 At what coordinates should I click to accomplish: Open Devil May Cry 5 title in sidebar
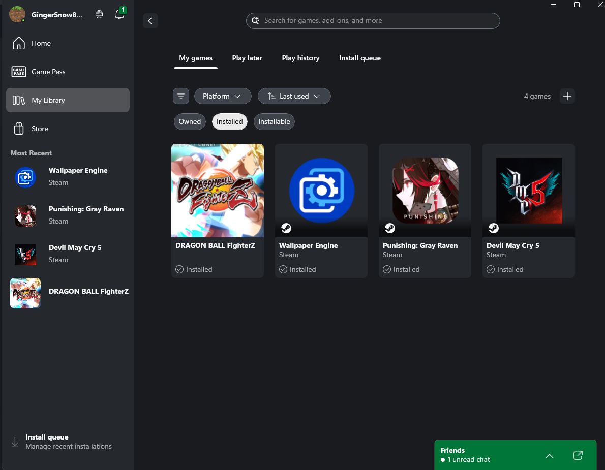coord(75,247)
